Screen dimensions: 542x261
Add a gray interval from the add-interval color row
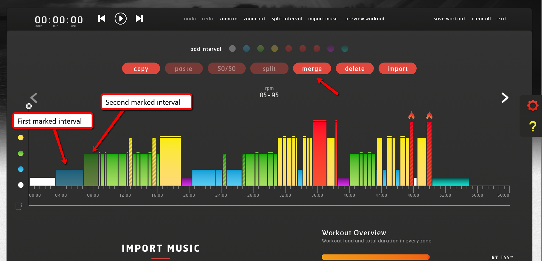click(x=232, y=48)
